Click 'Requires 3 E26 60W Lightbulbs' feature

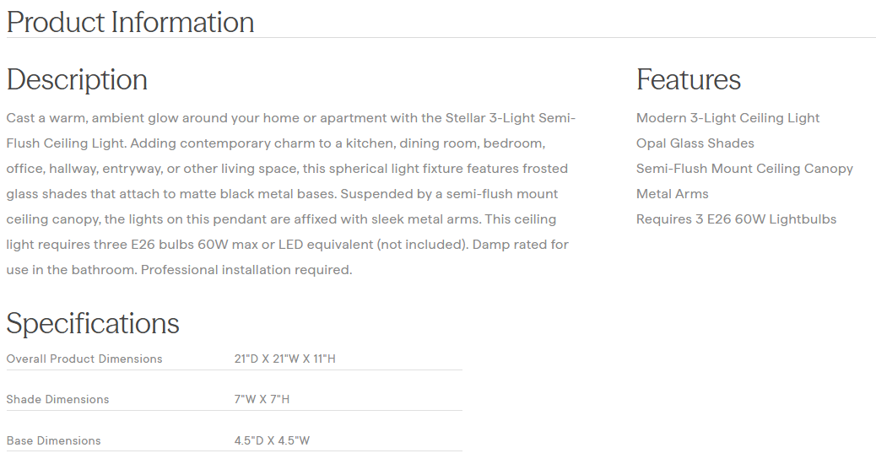click(736, 219)
